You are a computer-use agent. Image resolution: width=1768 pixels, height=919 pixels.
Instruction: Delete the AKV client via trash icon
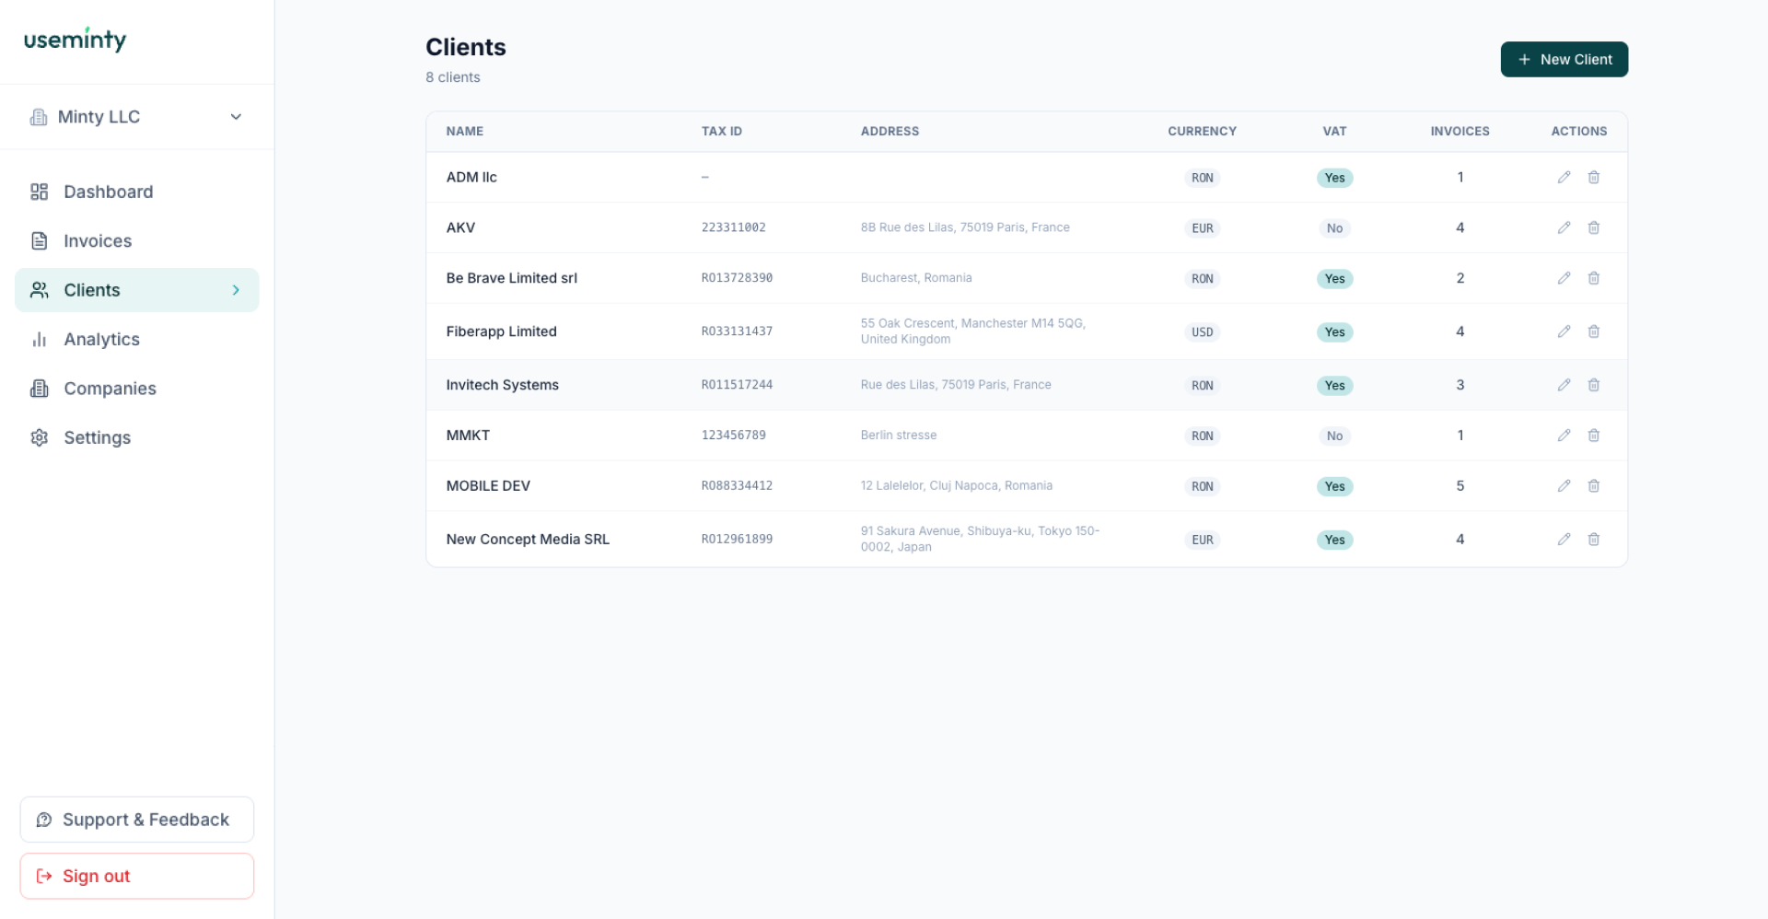(x=1593, y=227)
